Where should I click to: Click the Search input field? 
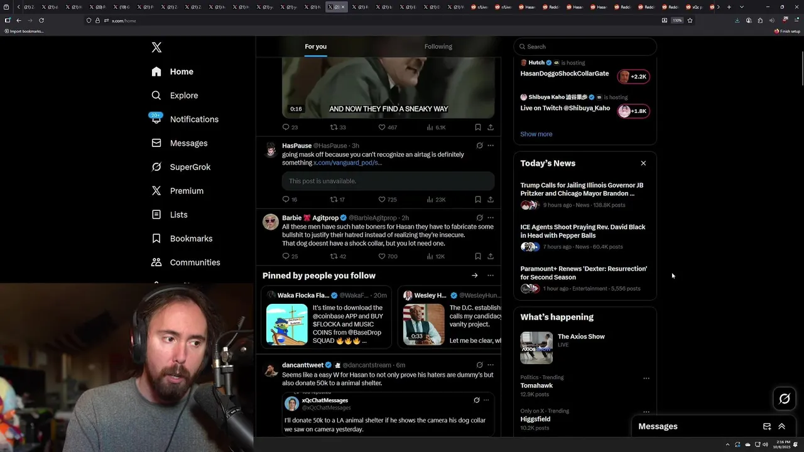(x=585, y=46)
